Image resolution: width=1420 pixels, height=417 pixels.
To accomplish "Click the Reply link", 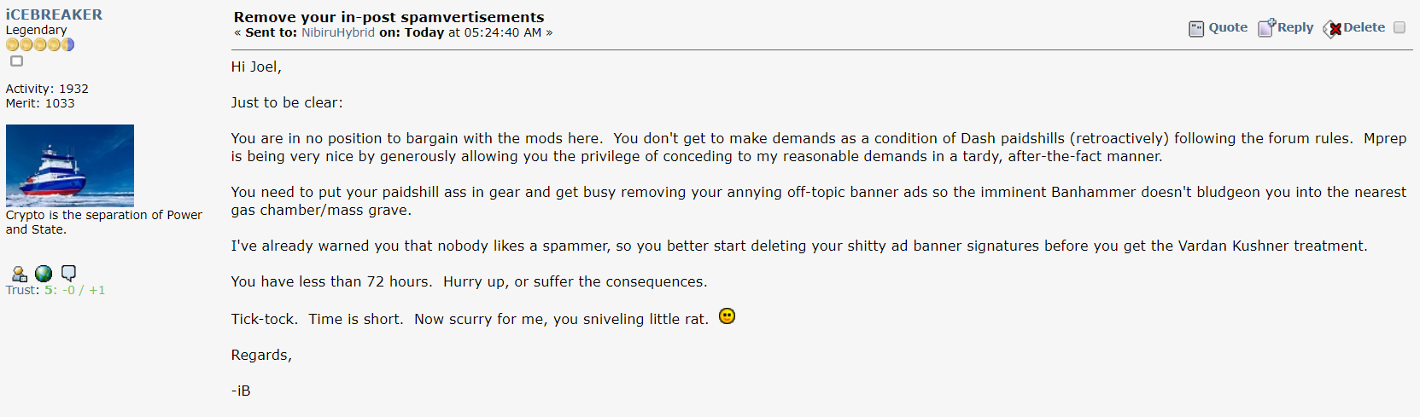I will [x=1295, y=27].
